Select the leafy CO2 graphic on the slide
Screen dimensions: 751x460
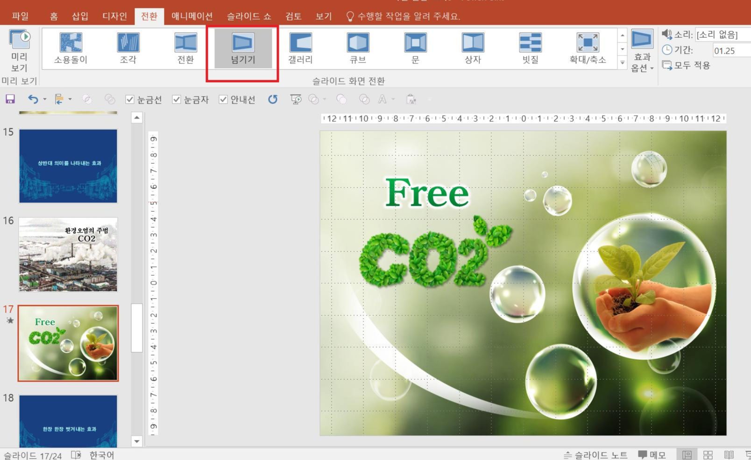pyautogui.click(x=435, y=252)
